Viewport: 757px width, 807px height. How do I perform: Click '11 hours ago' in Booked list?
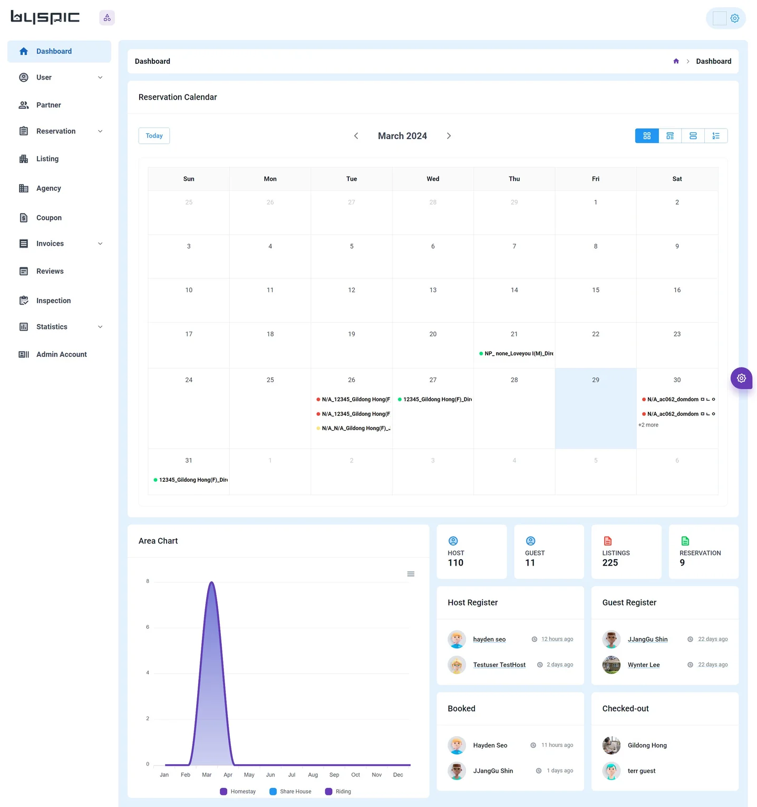click(x=557, y=745)
